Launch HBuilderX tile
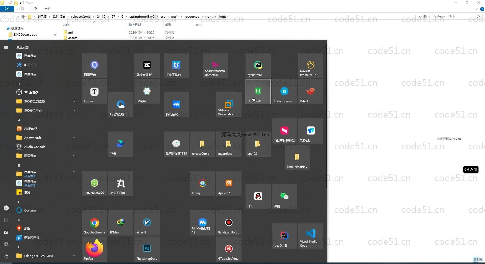 tap(258, 92)
